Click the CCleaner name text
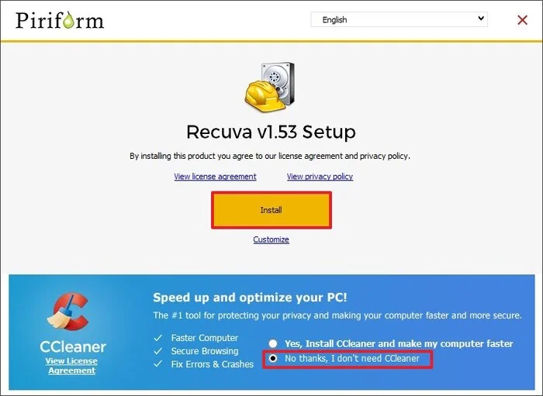 pyautogui.click(x=73, y=346)
